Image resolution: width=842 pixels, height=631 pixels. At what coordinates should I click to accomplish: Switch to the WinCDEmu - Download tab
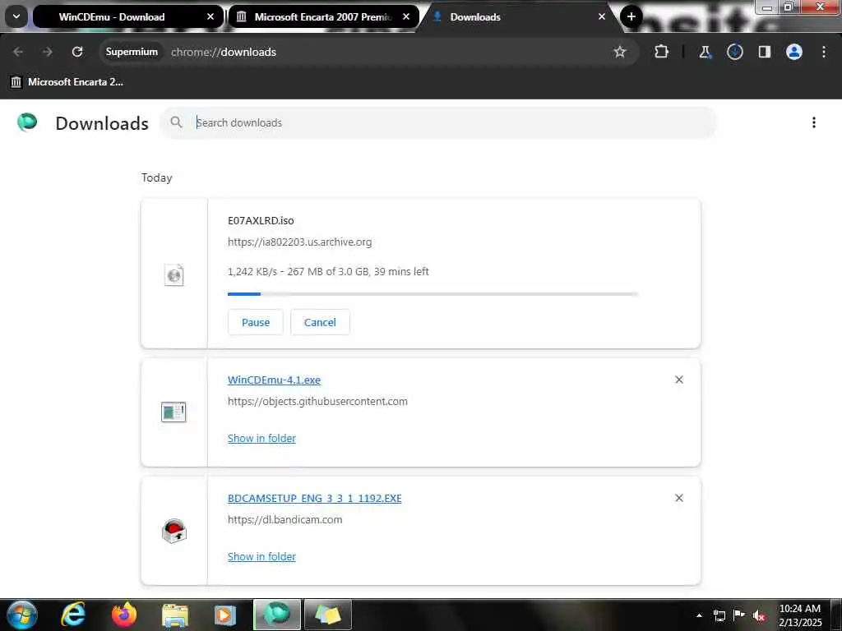tap(127, 16)
